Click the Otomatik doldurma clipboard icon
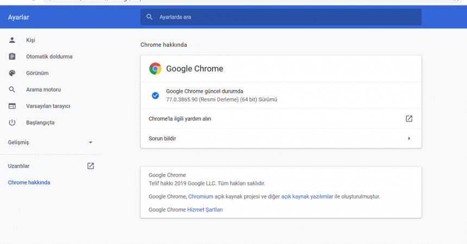467x244 pixels. pos(12,56)
